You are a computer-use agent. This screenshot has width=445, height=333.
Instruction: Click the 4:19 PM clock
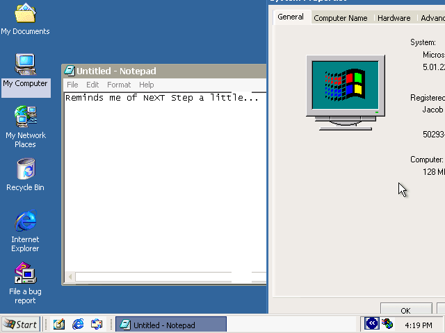point(419,325)
